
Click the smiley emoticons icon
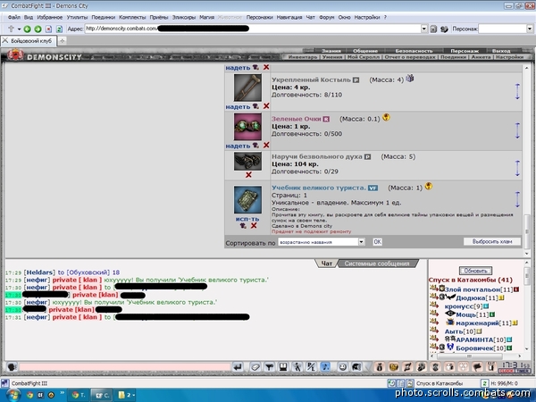pos(342,367)
